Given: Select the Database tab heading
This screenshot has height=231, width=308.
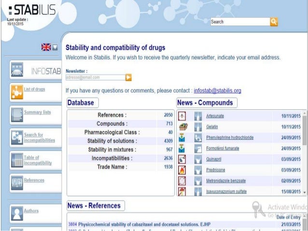Looking at the screenshot, I should [x=83, y=103].
